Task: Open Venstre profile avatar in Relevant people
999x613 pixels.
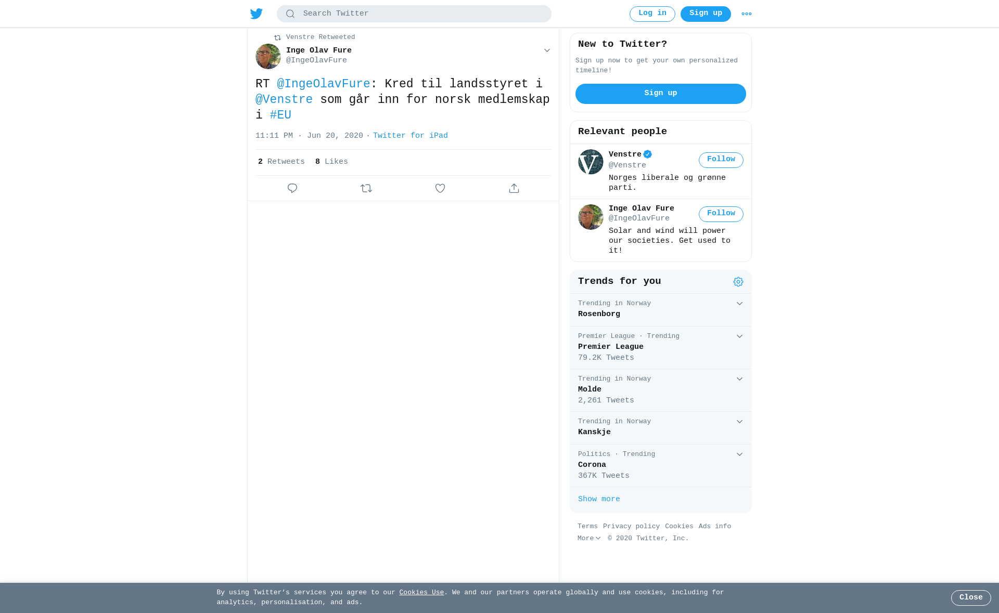Action: tap(591, 162)
